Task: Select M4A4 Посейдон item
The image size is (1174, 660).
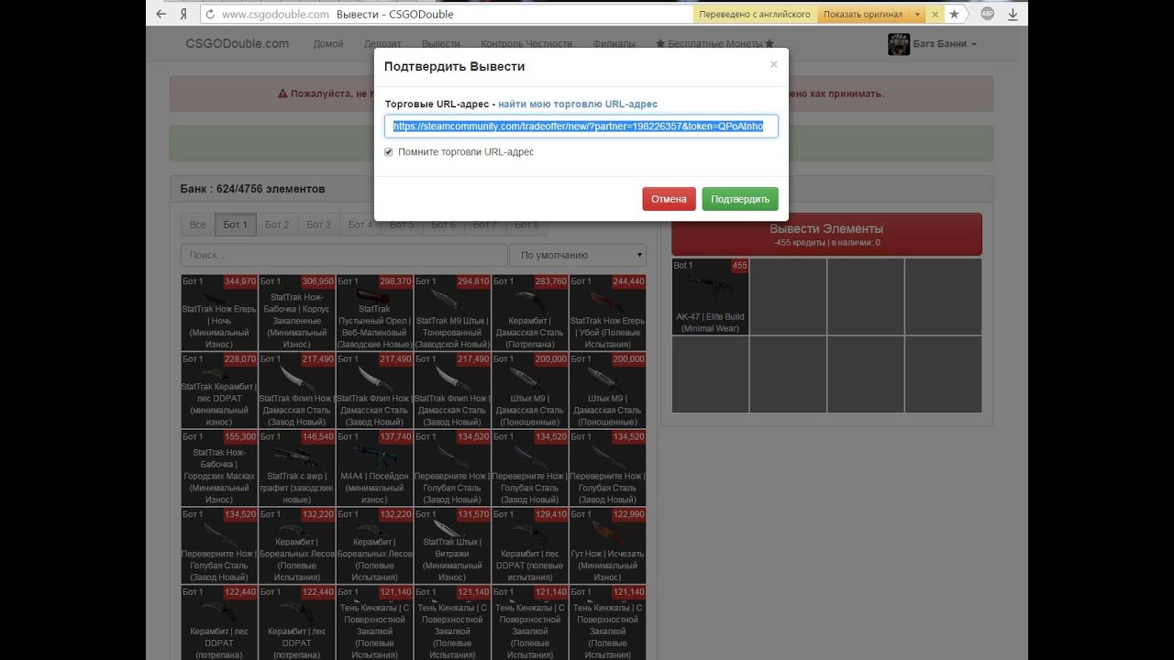Action: pos(374,468)
